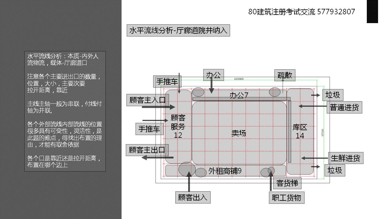Click paragraph starting 各个外部流线内部流线
Screen dimensions: 389x219
tap(65, 134)
